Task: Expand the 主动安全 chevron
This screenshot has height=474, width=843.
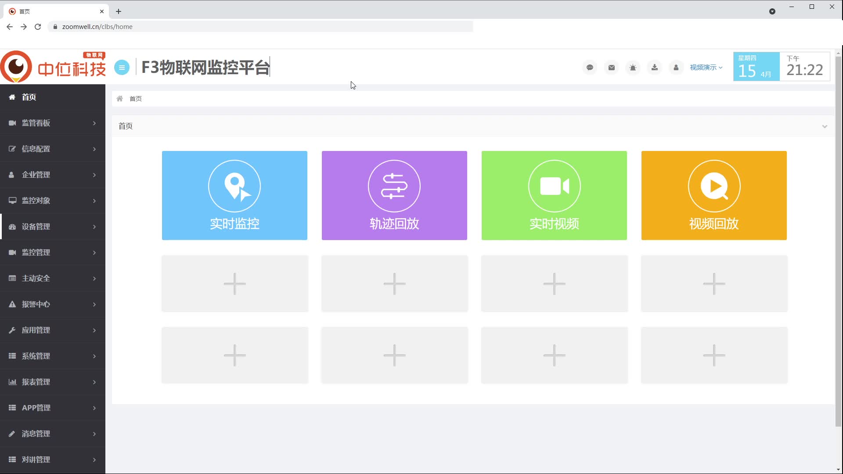Action: click(94, 278)
